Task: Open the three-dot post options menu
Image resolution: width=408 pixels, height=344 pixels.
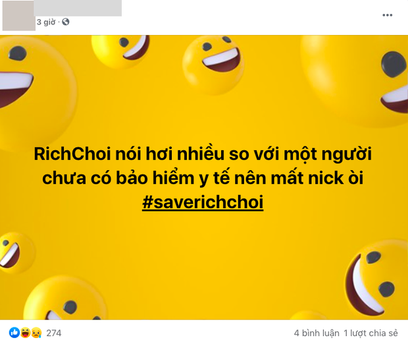Action: (387, 15)
